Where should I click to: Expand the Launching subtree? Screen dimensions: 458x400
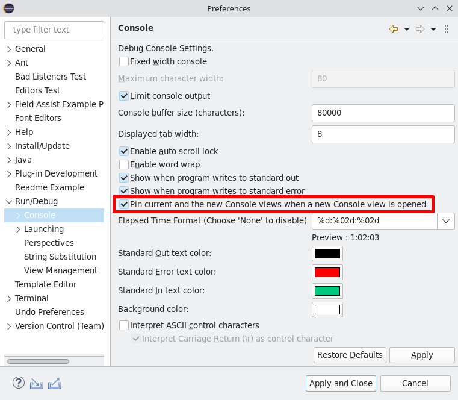(x=18, y=230)
